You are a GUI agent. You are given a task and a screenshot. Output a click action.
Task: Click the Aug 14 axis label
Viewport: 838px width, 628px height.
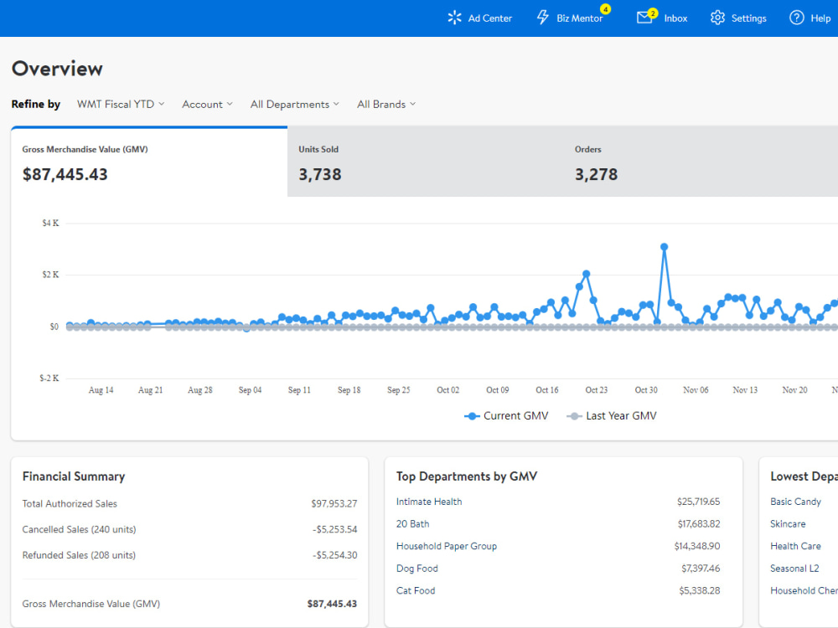101,390
